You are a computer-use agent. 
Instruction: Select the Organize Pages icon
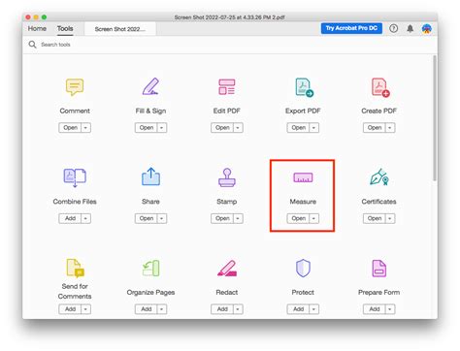pos(150,269)
